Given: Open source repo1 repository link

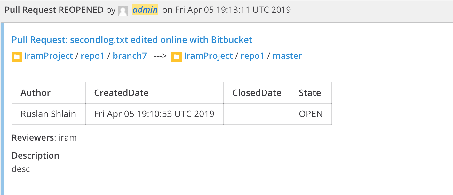Looking at the screenshot, I should pos(93,56).
